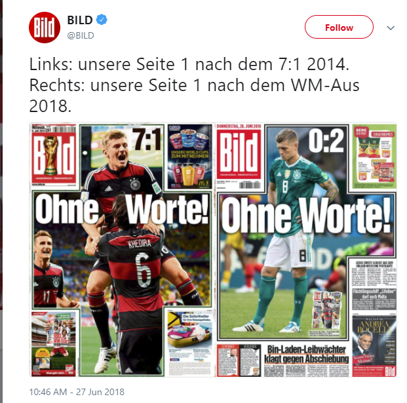The height and width of the screenshot is (403, 407).
Task: Click the REWE ad on right cover
Action: click(x=374, y=157)
